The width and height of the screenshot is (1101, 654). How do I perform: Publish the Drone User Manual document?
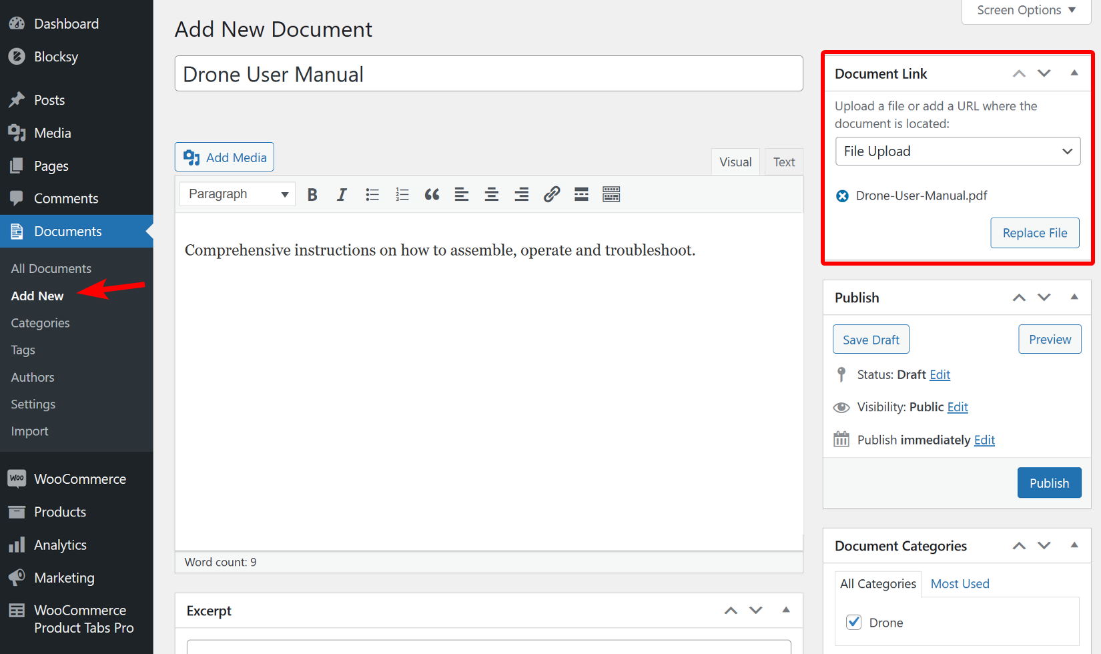tap(1049, 482)
